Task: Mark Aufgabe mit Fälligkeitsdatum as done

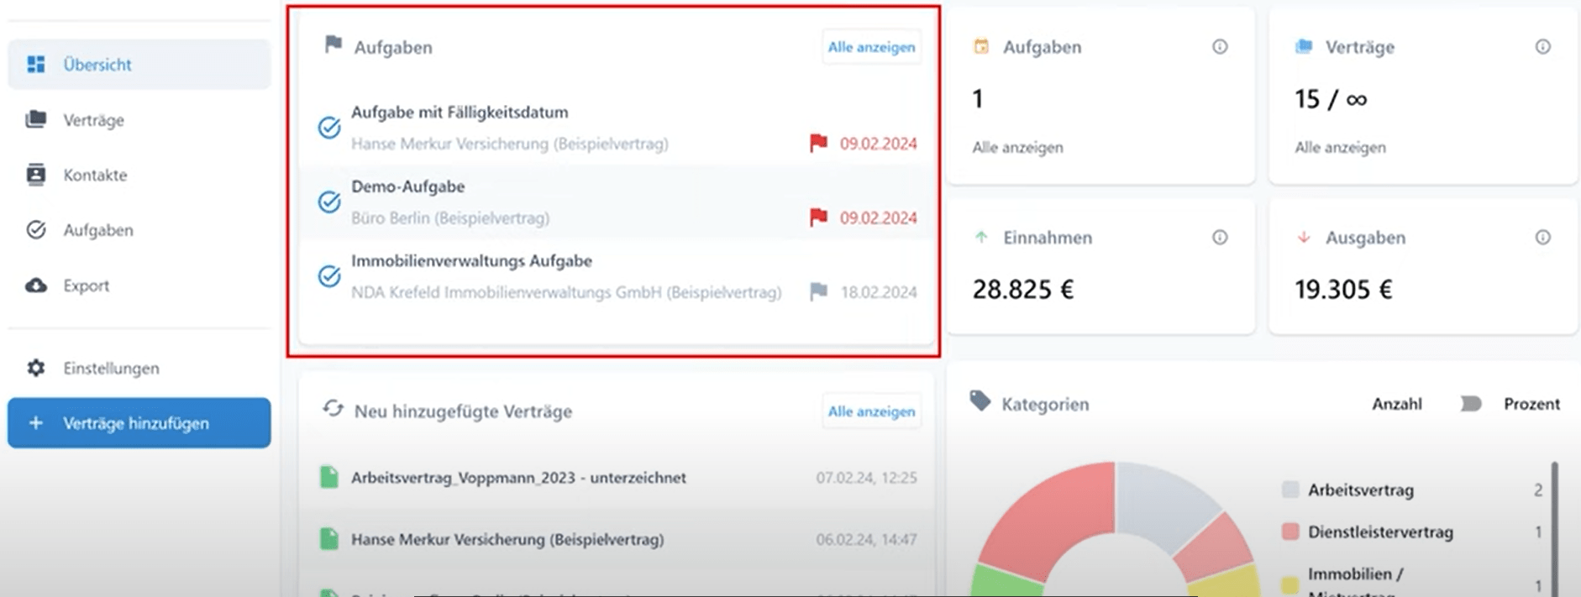Action: click(x=329, y=128)
